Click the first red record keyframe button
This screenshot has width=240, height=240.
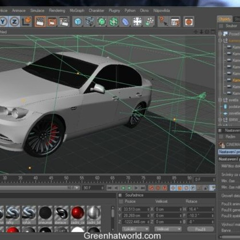click(151, 188)
